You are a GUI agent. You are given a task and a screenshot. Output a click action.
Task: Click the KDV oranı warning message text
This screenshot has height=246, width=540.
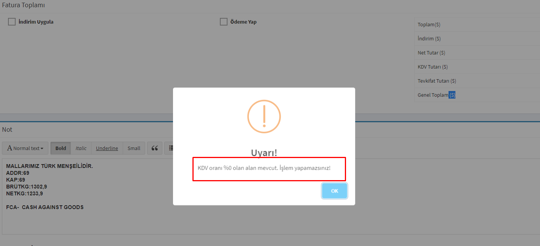coord(264,168)
